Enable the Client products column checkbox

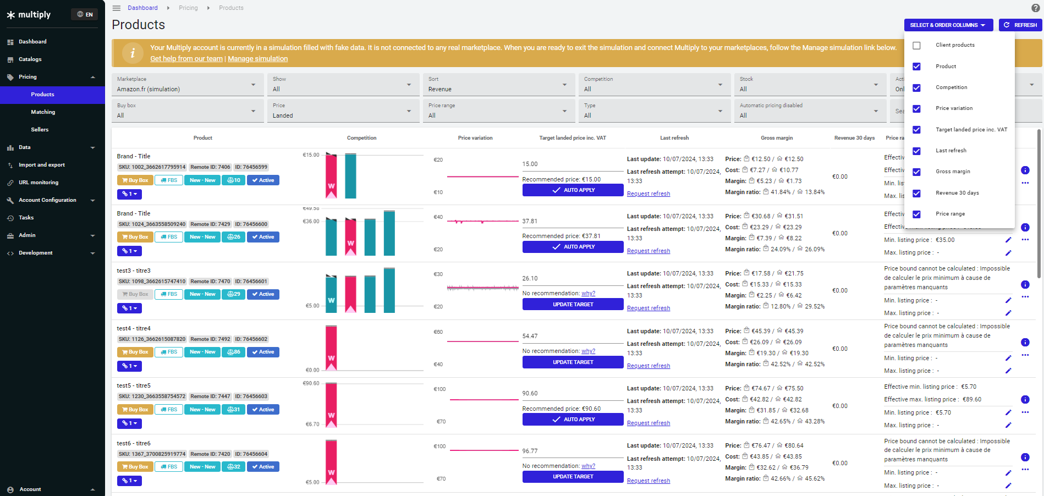[x=916, y=46]
